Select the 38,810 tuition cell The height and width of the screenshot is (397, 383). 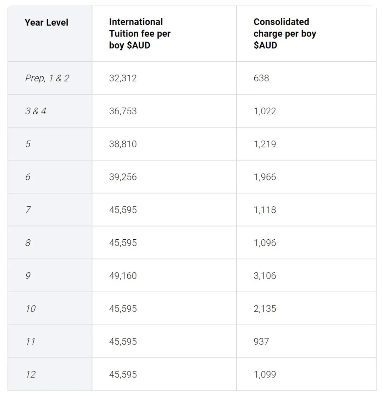point(123,144)
